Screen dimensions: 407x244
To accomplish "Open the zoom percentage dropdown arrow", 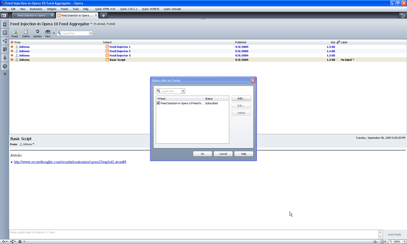I will tap(404, 242).
